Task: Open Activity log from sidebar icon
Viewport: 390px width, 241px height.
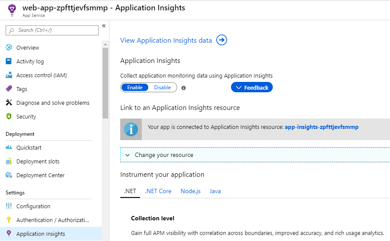Action: (x=9, y=62)
